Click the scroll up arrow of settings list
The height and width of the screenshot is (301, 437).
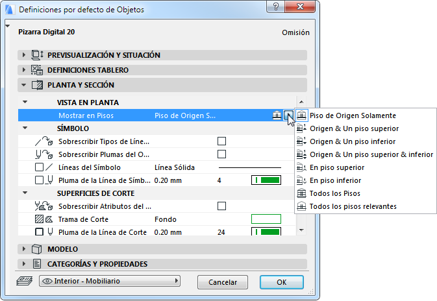(301, 102)
